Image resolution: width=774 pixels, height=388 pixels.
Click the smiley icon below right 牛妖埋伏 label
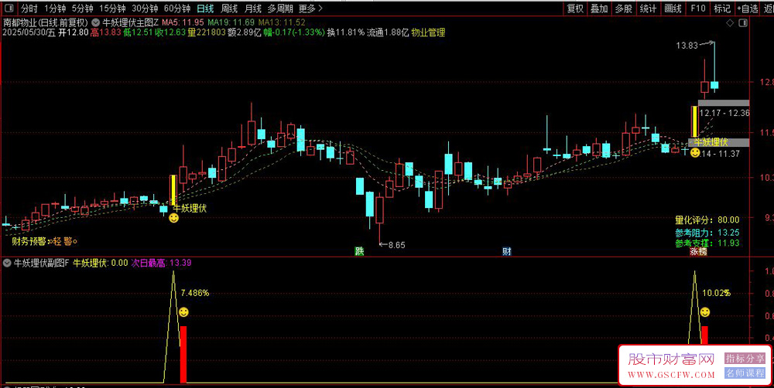tap(695, 153)
